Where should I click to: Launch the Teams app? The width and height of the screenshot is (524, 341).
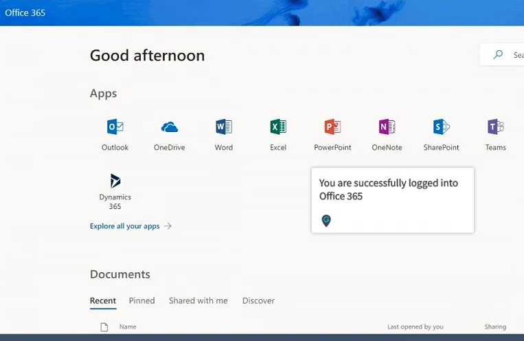[x=496, y=135]
